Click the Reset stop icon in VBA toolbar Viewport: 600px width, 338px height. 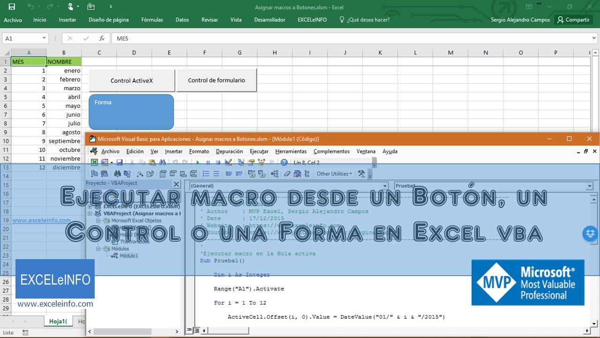pos(218,163)
